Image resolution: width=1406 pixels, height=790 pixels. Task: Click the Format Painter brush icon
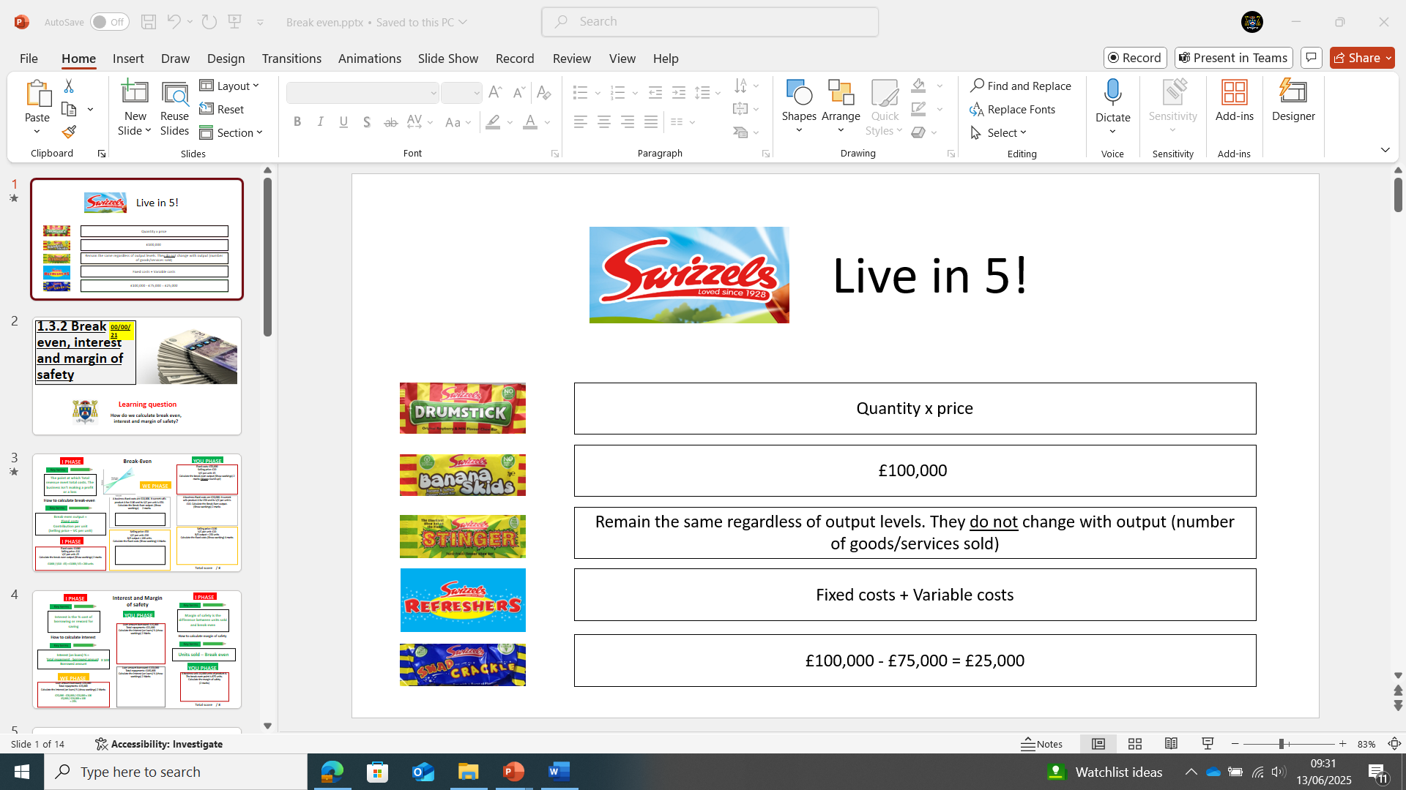click(x=69, y=132)
